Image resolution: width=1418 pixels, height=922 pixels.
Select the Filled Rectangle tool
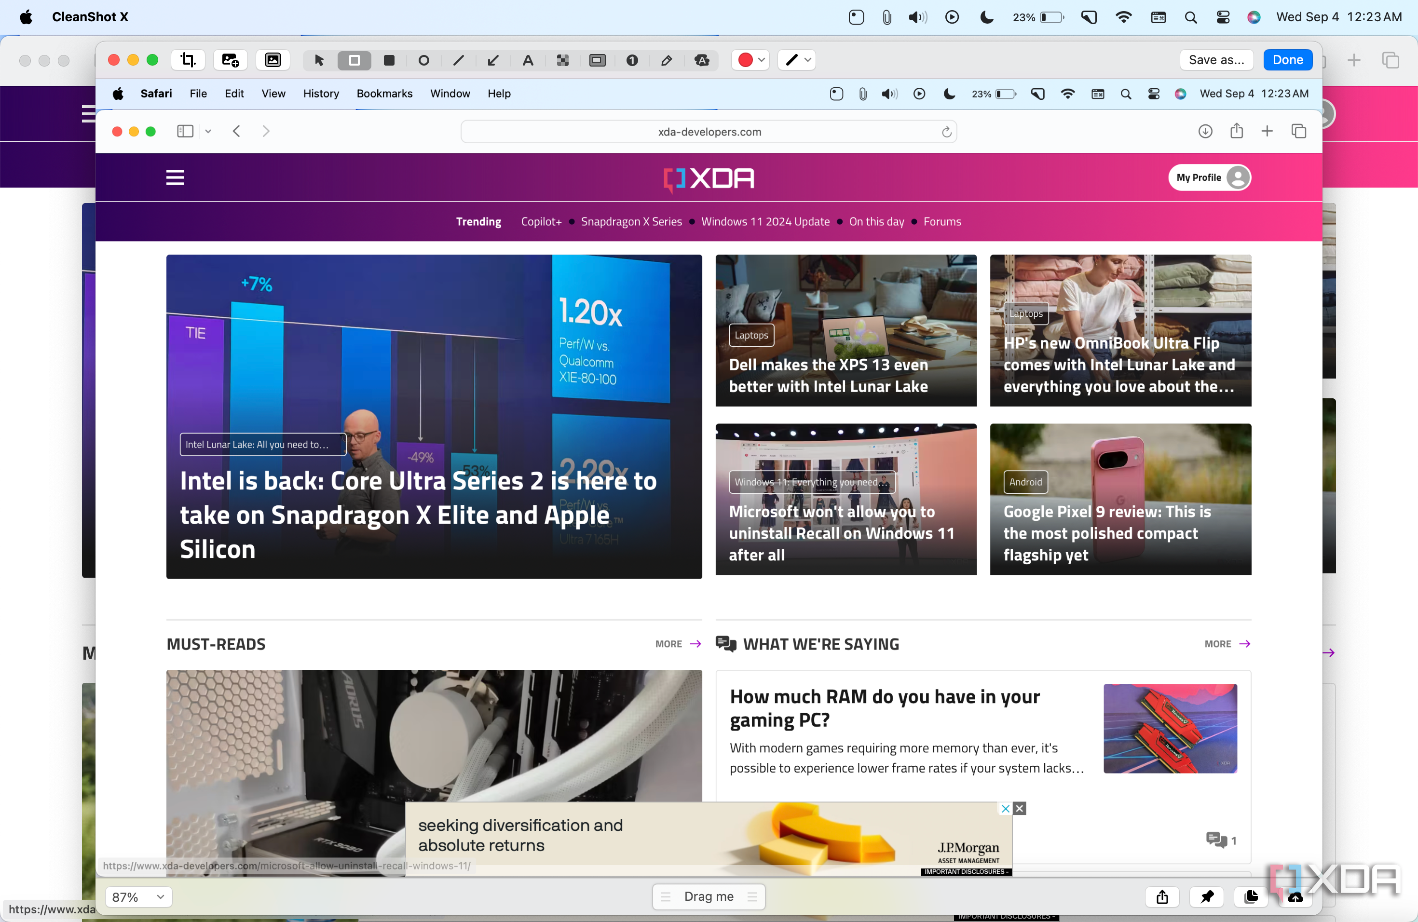pyautogui.click(x=389, y=60)
